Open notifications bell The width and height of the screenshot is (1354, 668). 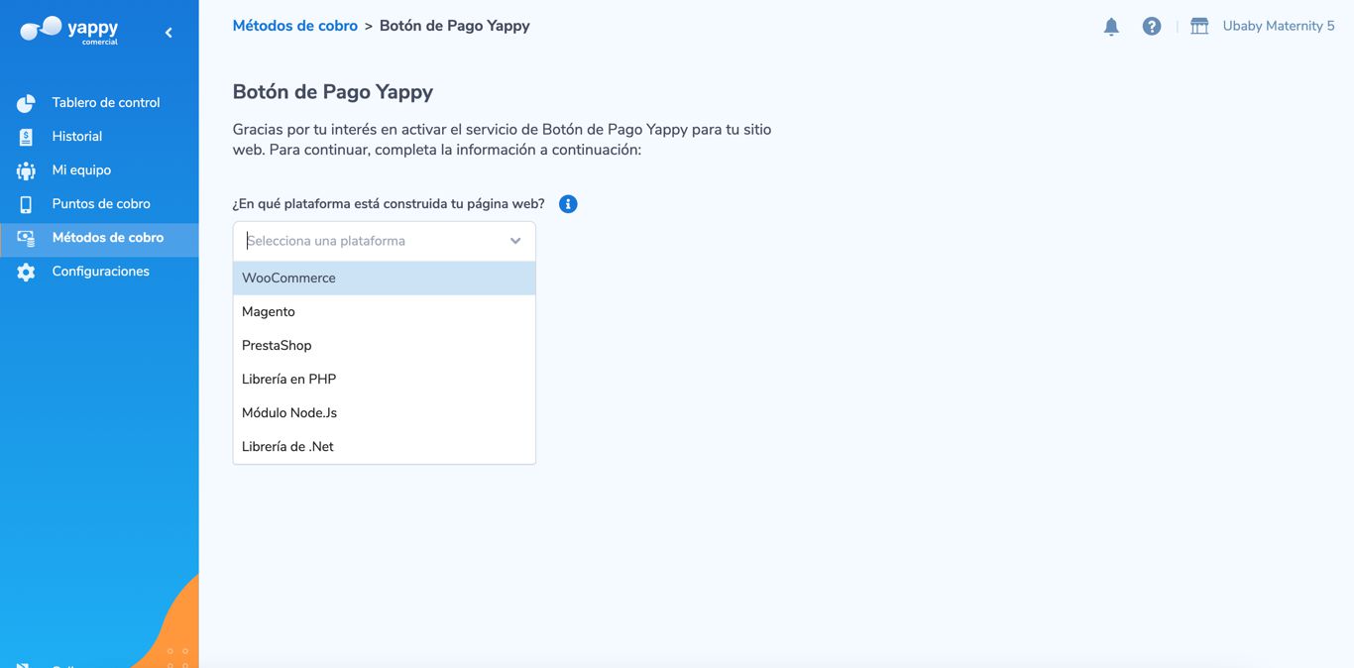[1111, 27]
